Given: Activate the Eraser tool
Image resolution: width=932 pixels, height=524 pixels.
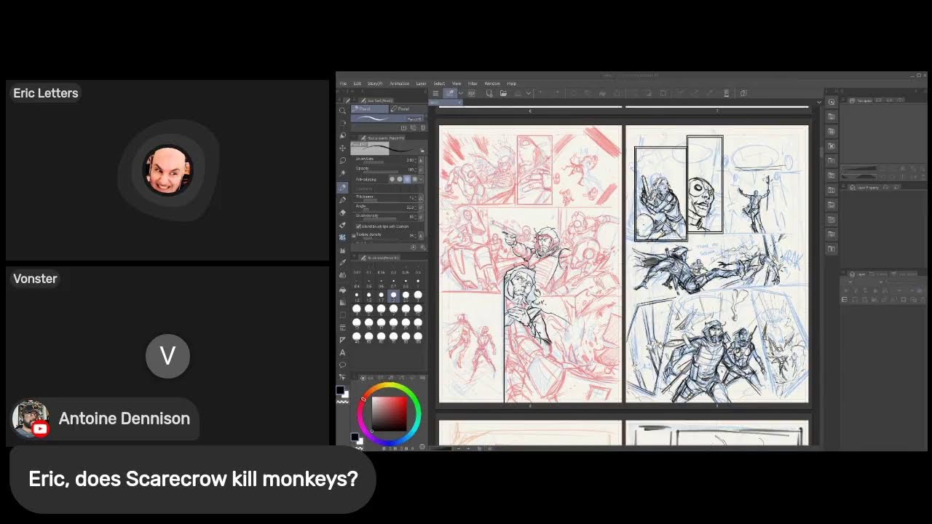Looking at the screenshot, I should coord(343,213).
